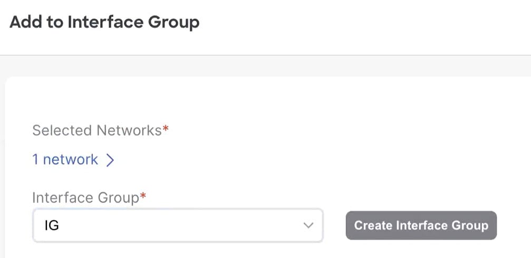Click the word "Networks" in the field label
This screenshot has width=531, height=258.
129,130
